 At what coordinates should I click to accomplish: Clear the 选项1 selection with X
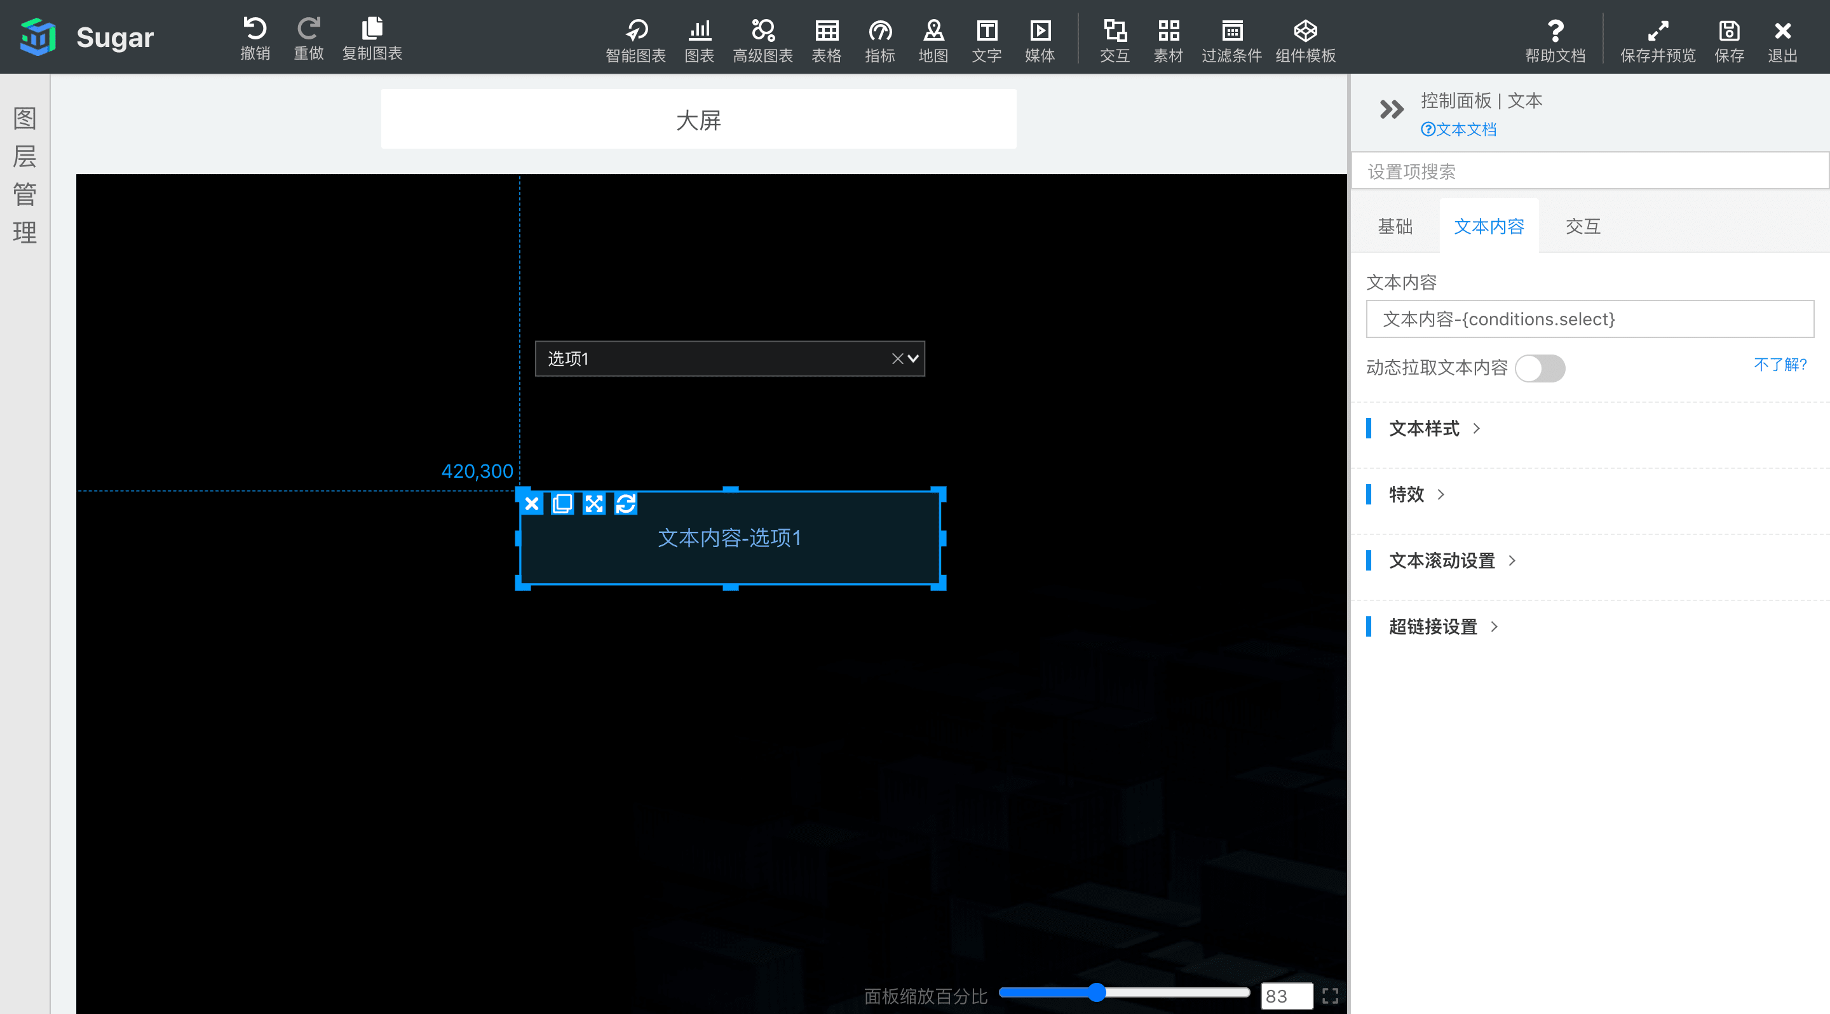pyautogui.click(x=897, y=358)
